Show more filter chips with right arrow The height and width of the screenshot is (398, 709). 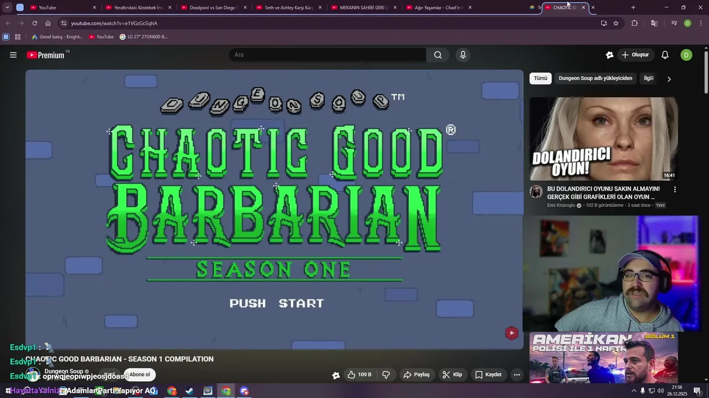point(669,79)
